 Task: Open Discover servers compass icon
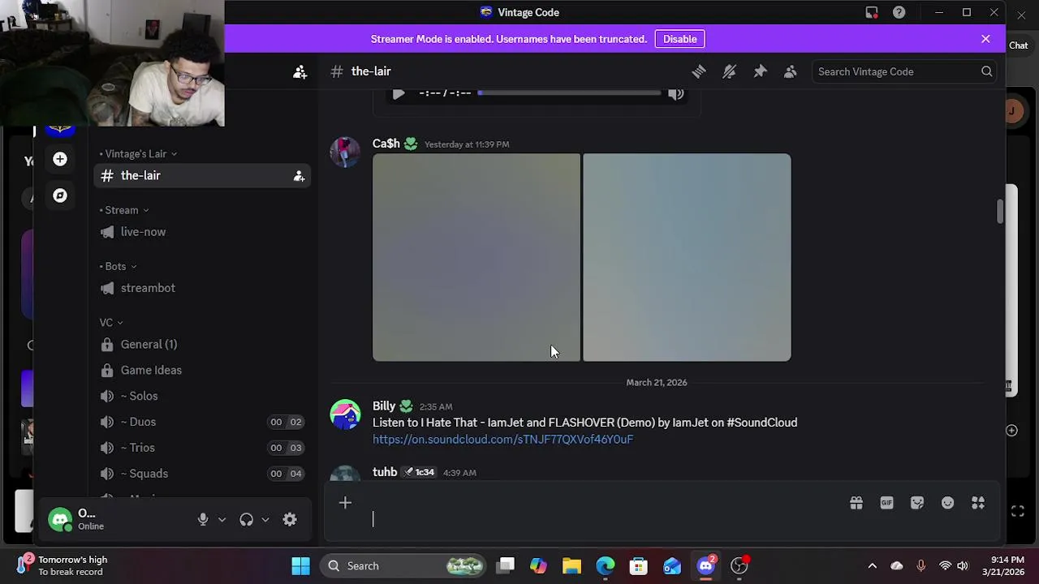pyautogui.click(x=60, y=195)
